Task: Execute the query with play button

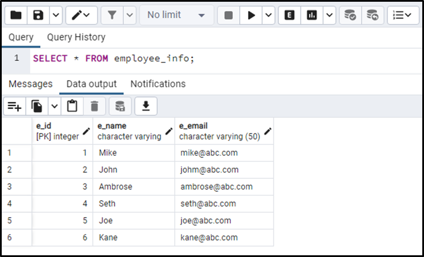Action: point(251,15)
